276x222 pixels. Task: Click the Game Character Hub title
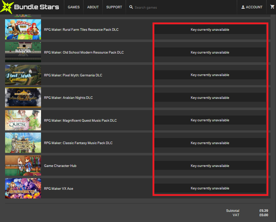pos(60,166)
